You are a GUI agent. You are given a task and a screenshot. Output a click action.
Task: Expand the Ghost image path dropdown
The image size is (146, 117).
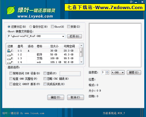63,36
